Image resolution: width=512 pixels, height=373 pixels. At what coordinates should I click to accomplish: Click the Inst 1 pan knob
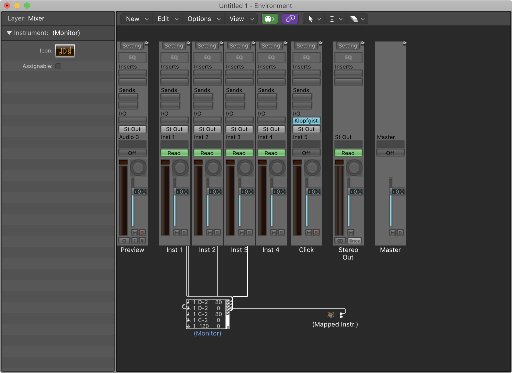pos(180,168)
